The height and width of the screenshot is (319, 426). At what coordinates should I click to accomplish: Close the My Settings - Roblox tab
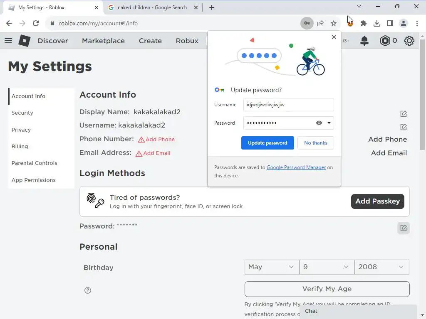tap(97, 7)
